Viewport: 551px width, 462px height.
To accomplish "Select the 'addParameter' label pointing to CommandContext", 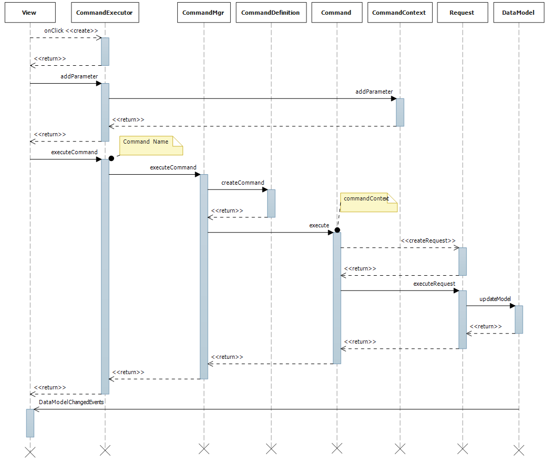I will (x=374, y=92).
